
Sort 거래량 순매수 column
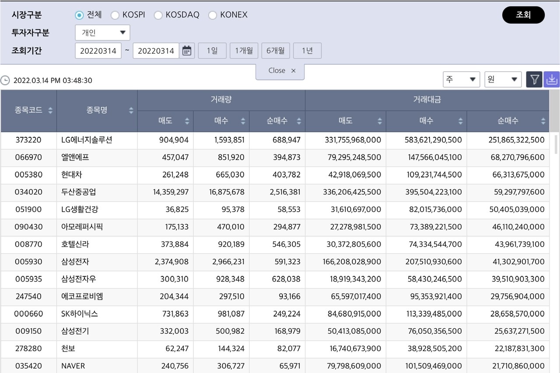tap(299, 121)
